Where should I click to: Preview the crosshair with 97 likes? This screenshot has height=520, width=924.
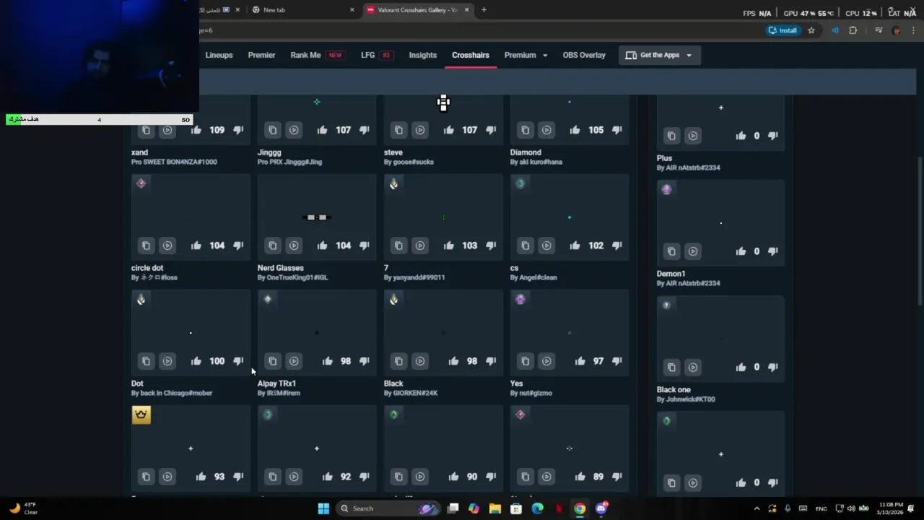(546, 361)
